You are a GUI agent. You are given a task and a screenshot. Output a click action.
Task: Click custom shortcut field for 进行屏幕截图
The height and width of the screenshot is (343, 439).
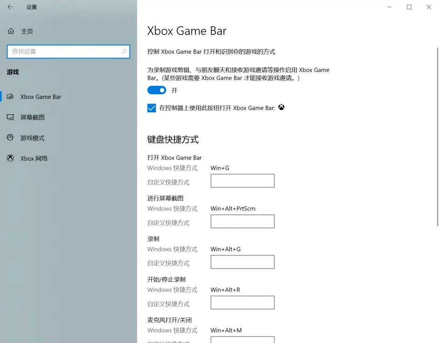click(x=242, y=221)
